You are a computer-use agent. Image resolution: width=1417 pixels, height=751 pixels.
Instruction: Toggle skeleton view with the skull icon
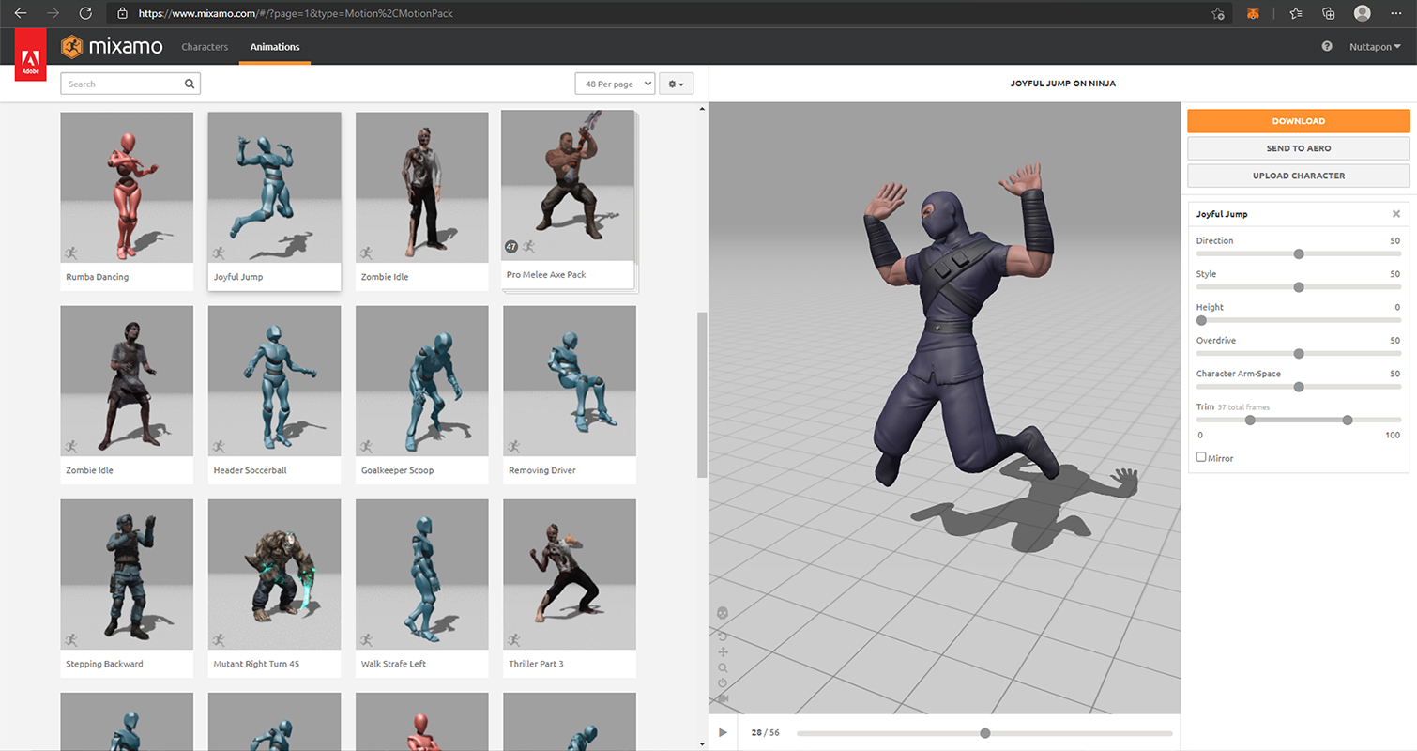click(723, 612)
